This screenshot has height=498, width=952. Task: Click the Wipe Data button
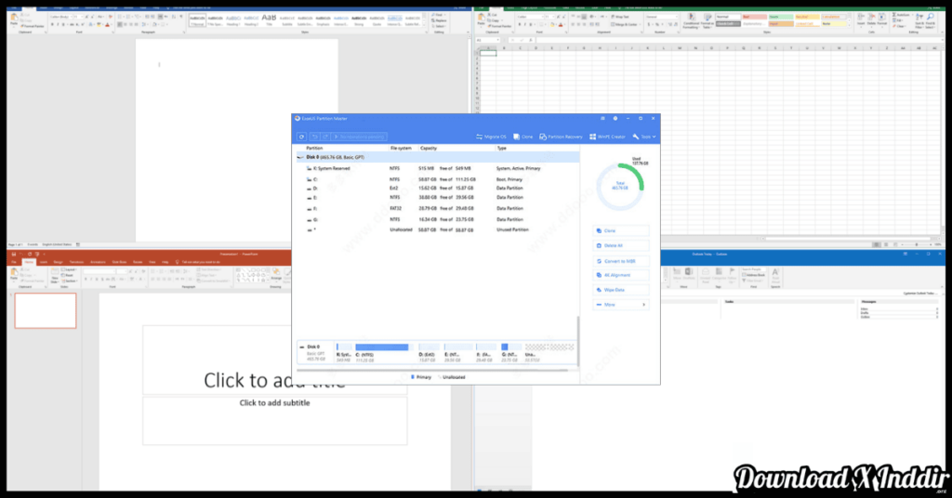click(x=620, y=290)
